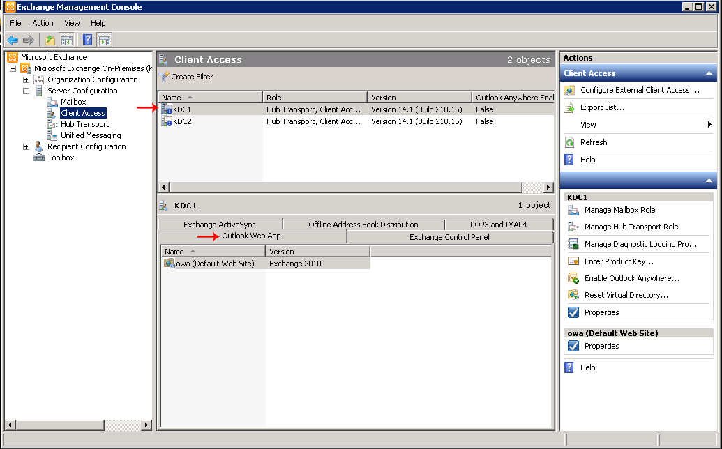Sort server list by Name column
Screen dimensions: 722x449
coord(211,98)
